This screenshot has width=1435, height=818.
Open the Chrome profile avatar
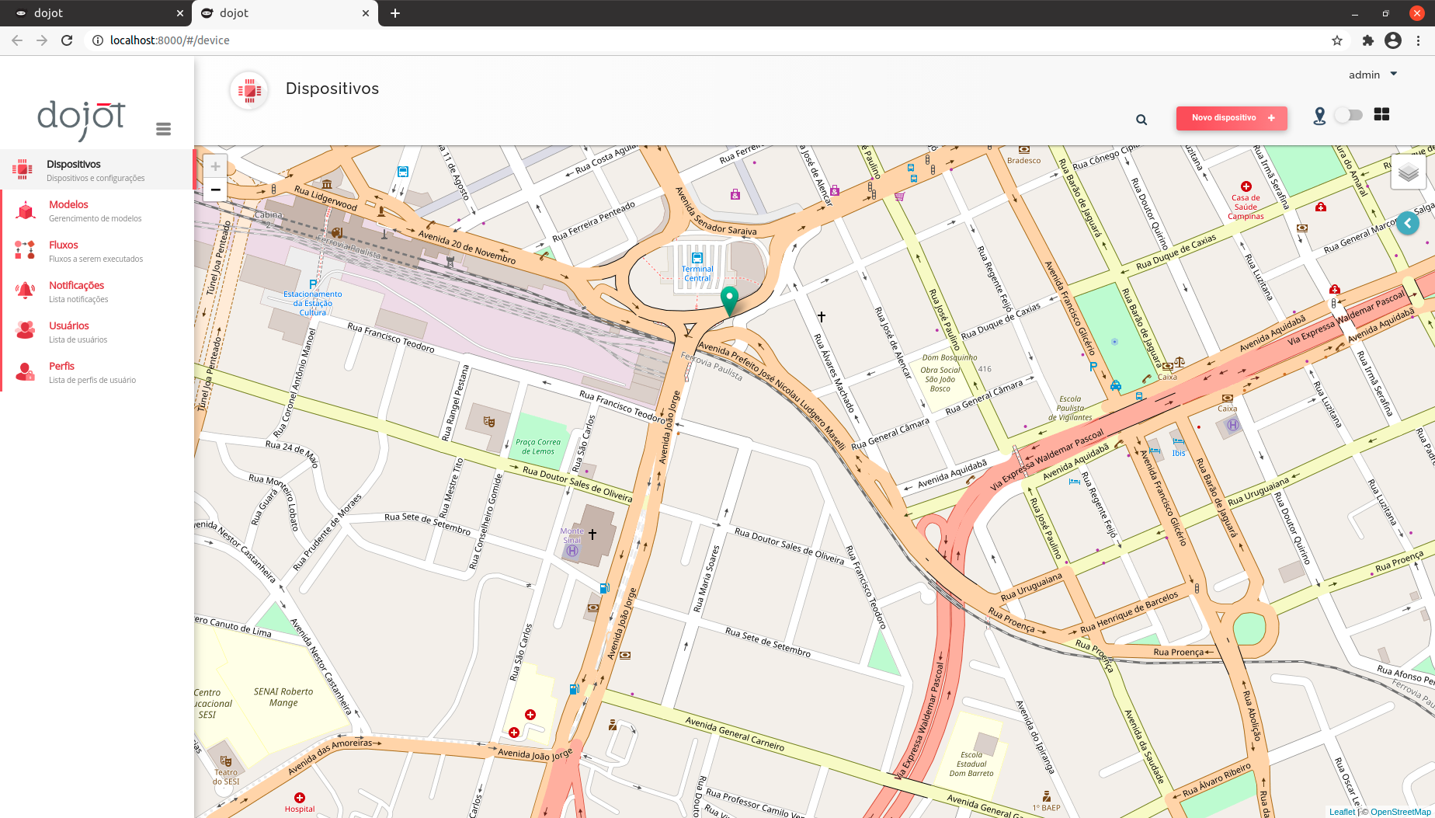(x=1393, y=40)
